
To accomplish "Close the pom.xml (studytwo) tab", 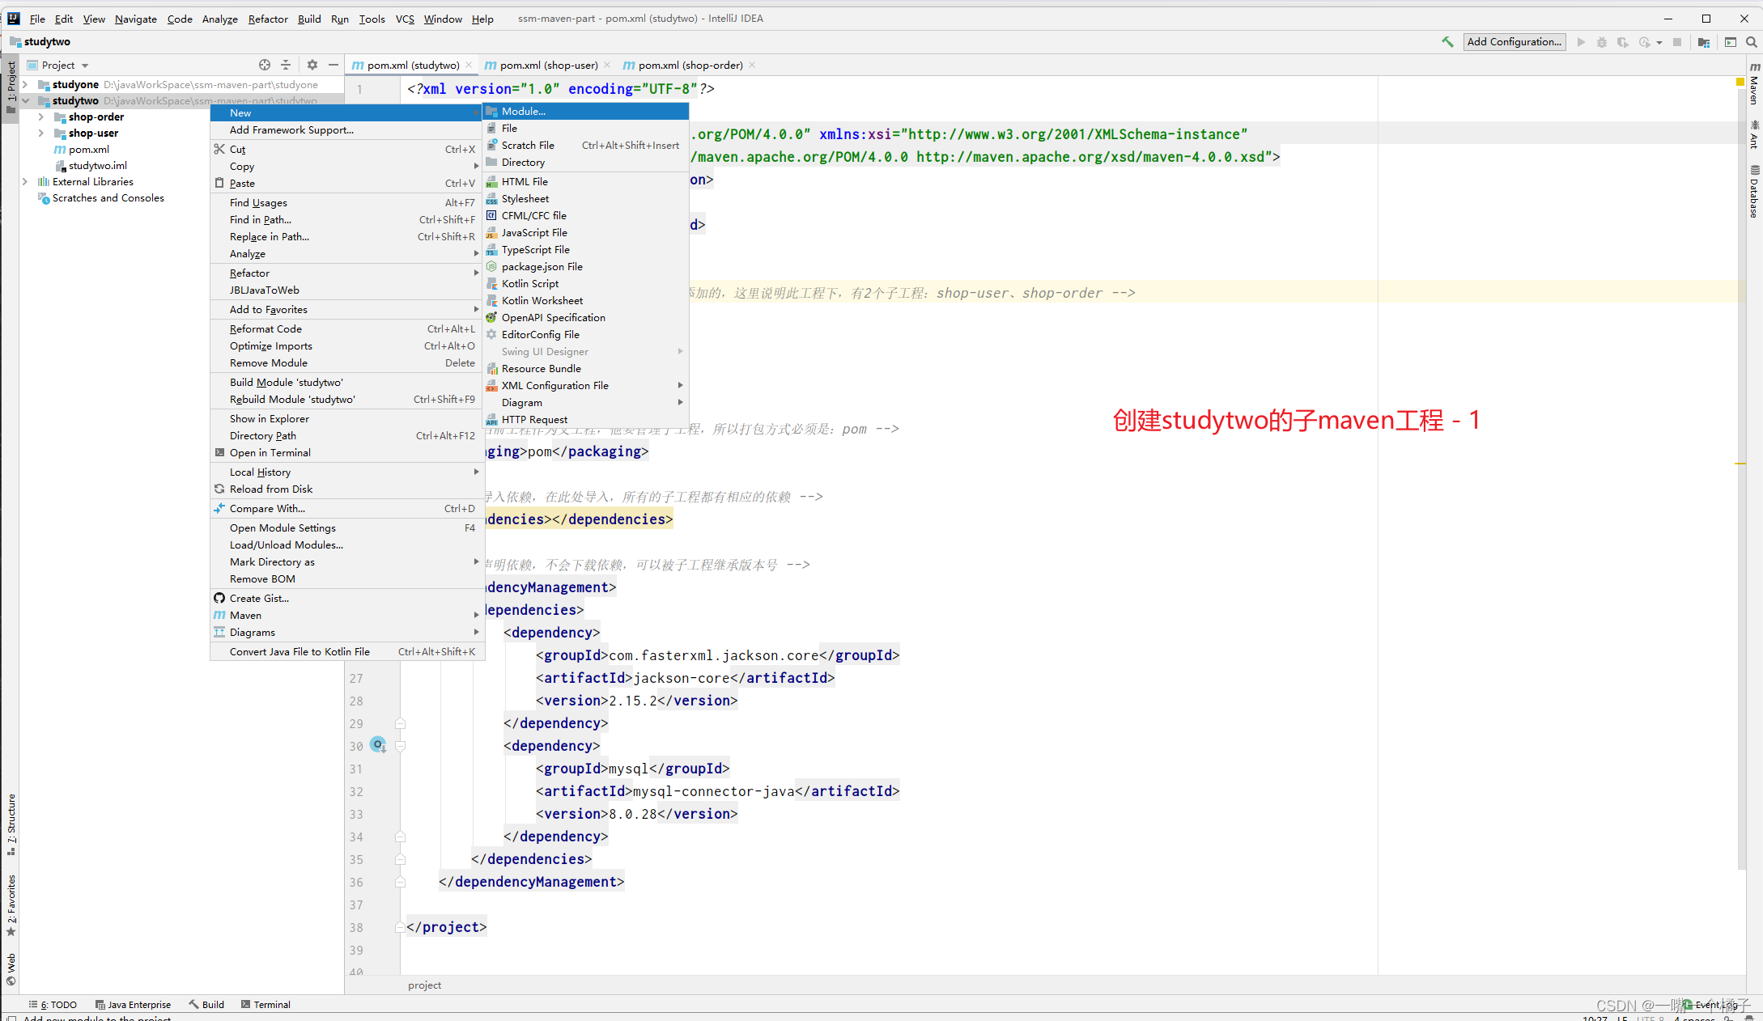I will point(469,65).
